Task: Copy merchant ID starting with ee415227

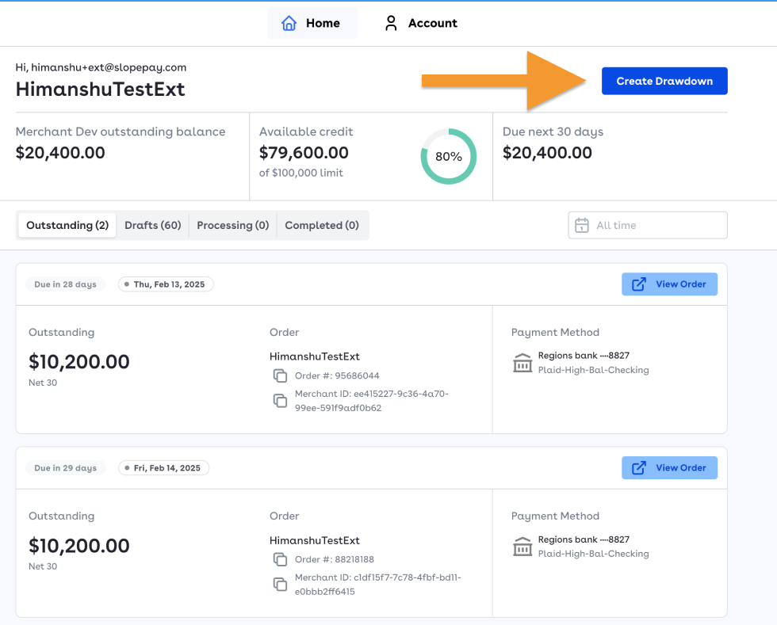Action: click(x=280, y=401)
